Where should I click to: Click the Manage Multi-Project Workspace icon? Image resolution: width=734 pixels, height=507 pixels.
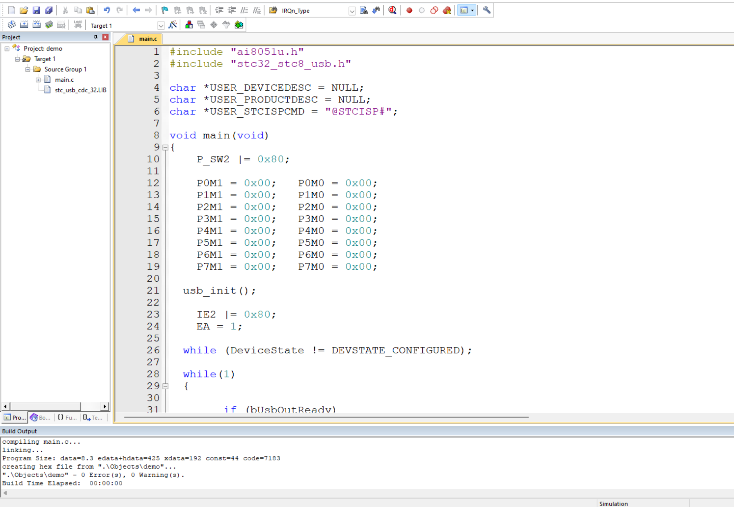click(201, 25)
